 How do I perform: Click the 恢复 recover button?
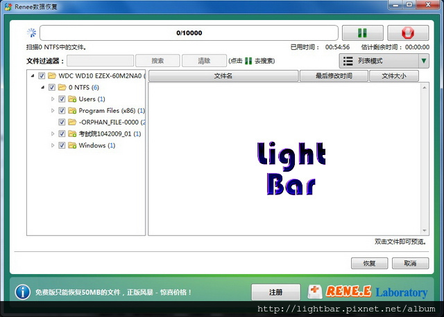coord(369,263)
